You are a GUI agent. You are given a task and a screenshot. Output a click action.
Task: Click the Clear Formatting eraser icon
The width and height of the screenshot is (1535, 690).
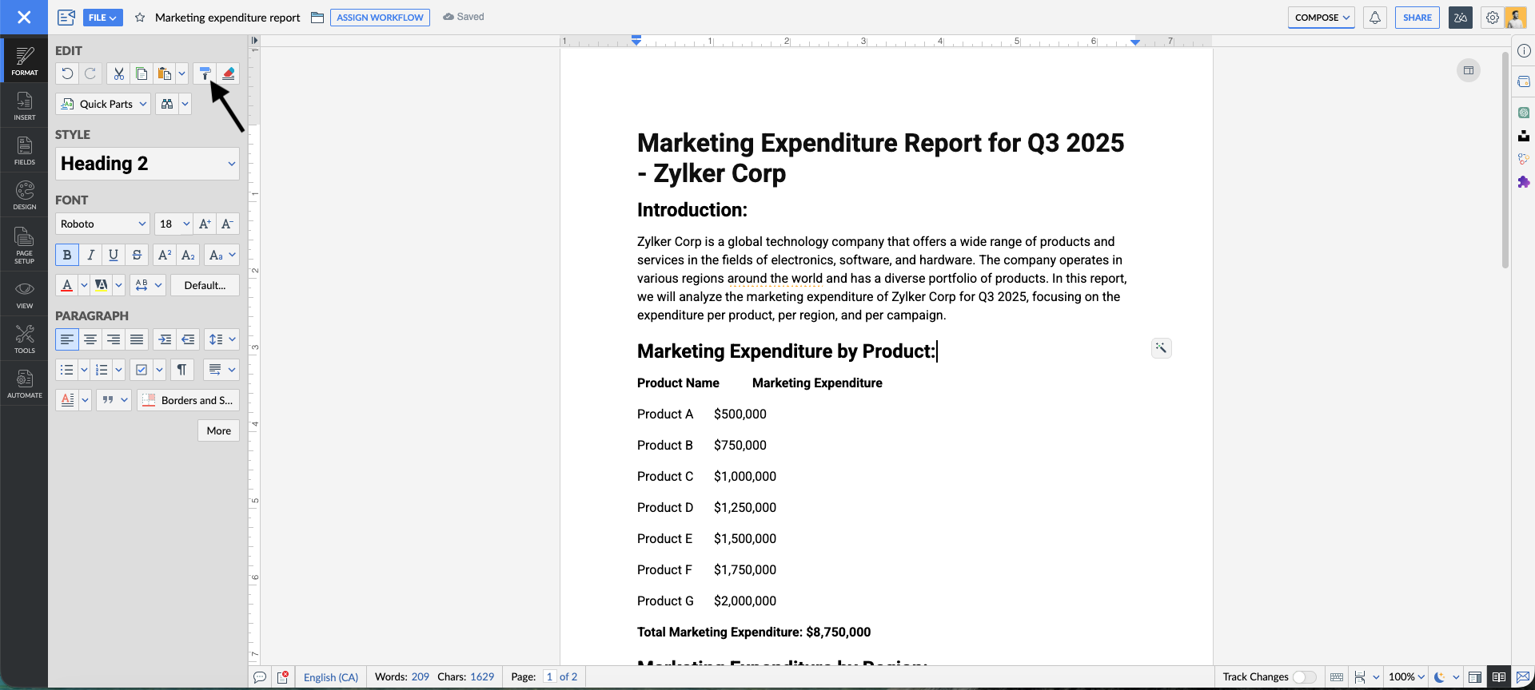[x=229, y=73]
